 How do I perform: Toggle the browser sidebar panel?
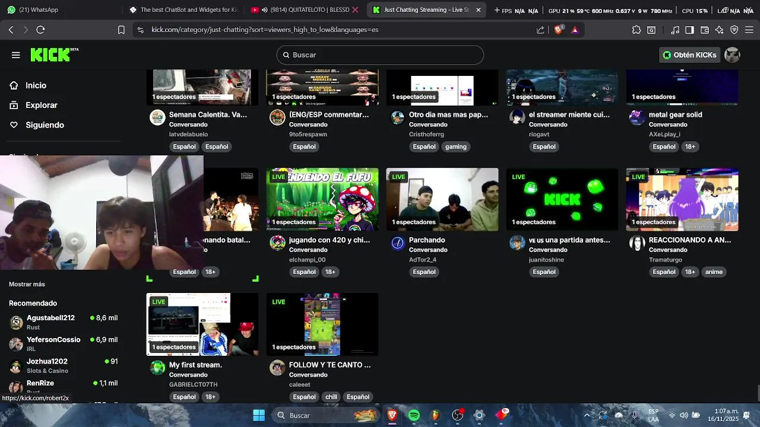689,30
